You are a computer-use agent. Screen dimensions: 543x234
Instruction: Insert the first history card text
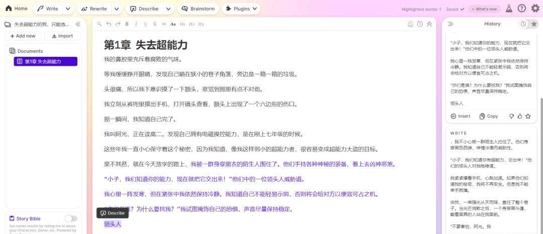[x=461, y=116]
